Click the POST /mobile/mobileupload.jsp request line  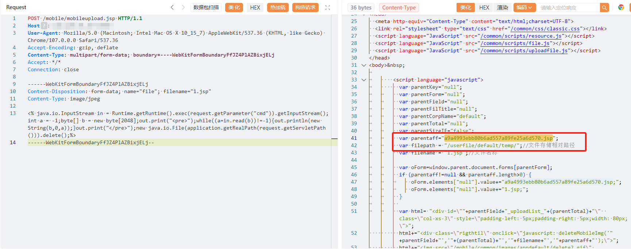coord(85,18)
